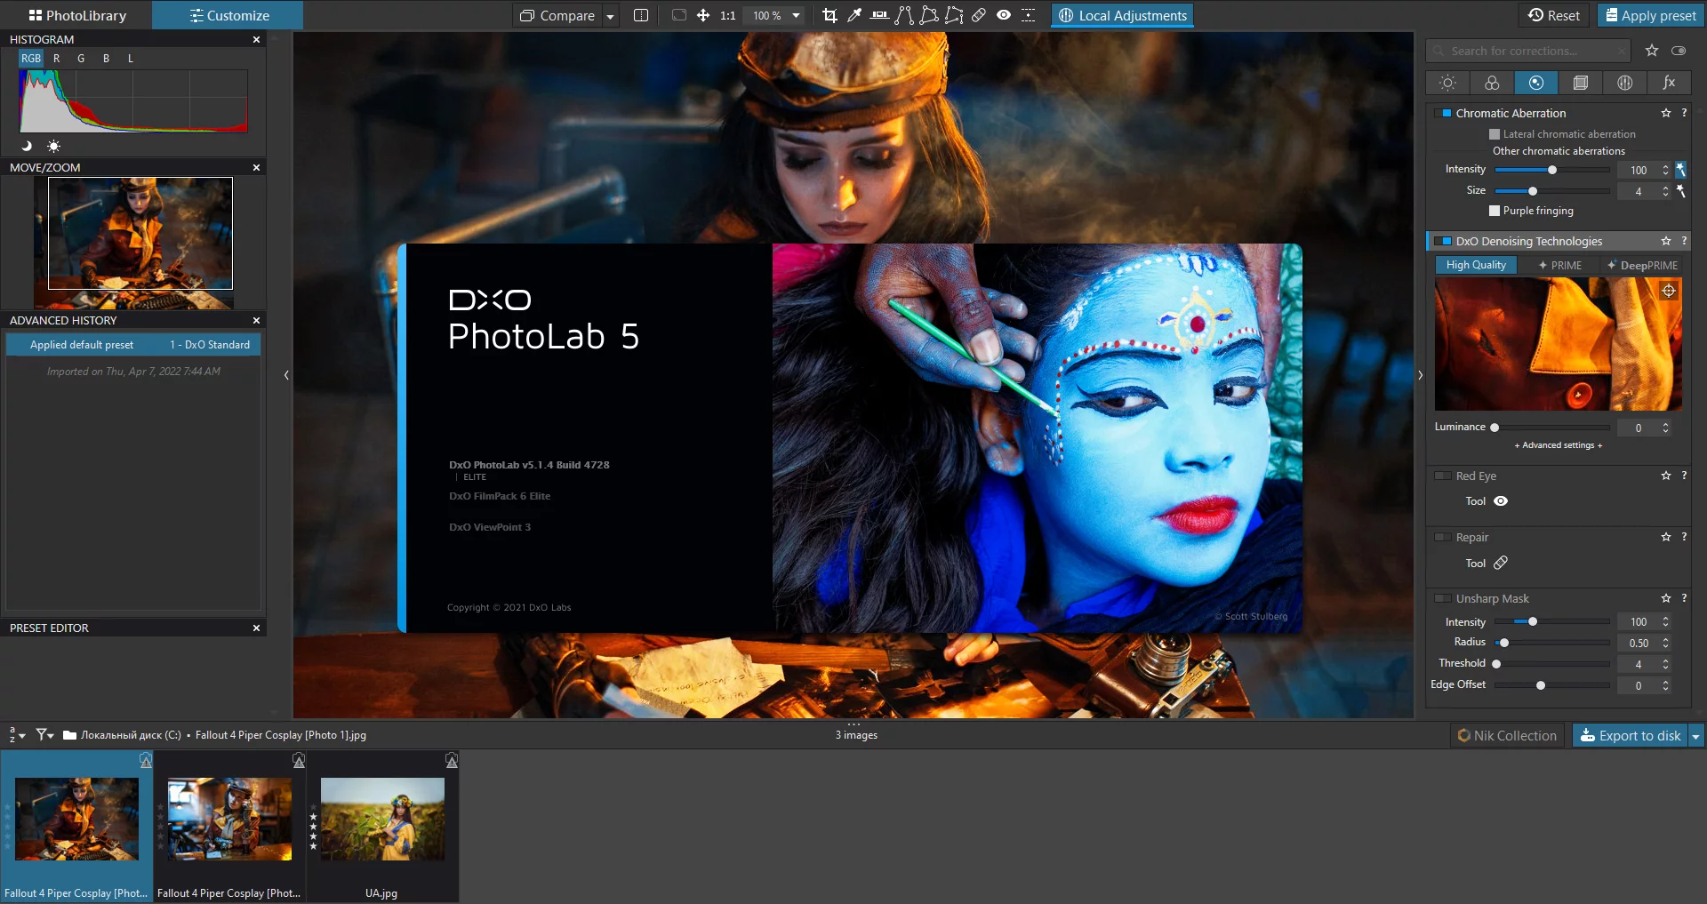Open the Miniature effect tool

click(1029, 15)
